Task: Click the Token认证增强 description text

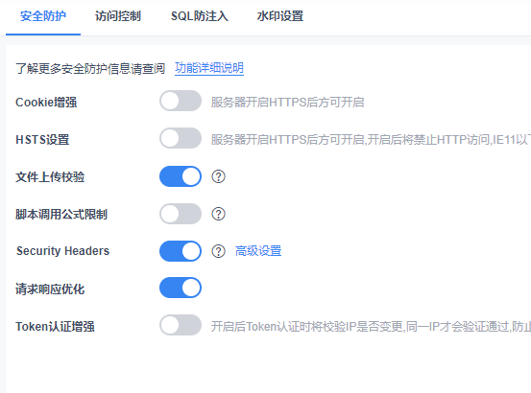Action: 371,327
